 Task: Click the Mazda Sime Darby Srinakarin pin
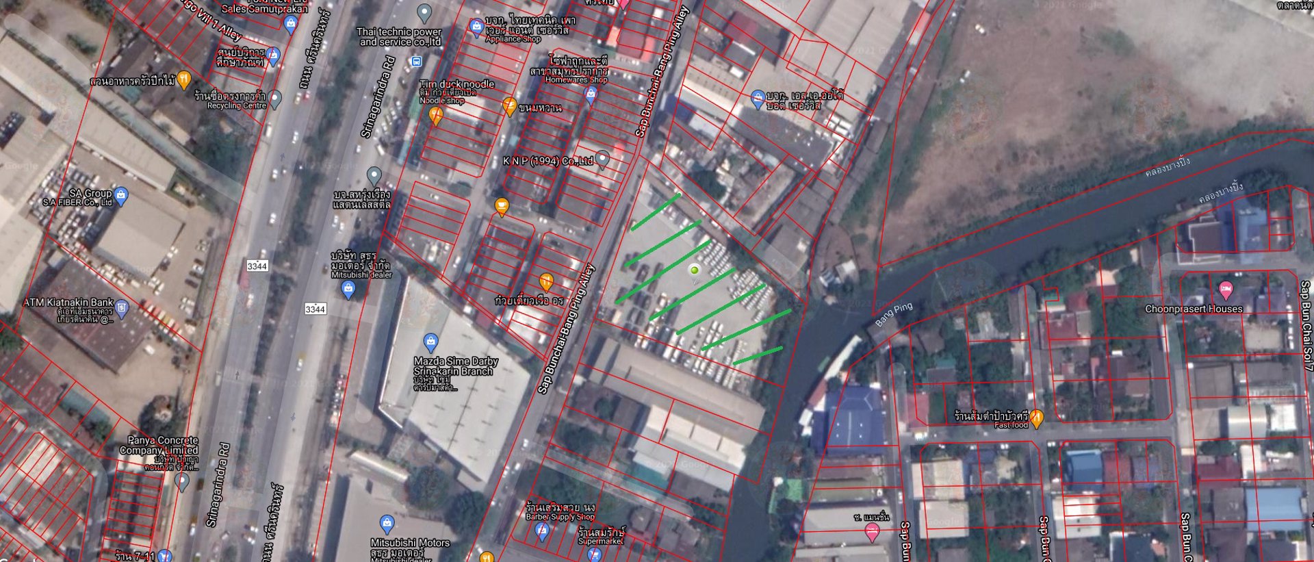[x=430, y=342]
